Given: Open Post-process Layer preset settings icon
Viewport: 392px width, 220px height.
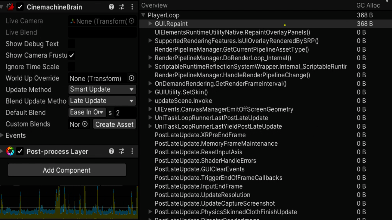Looking at the screenshot, I should coord(122,151).
